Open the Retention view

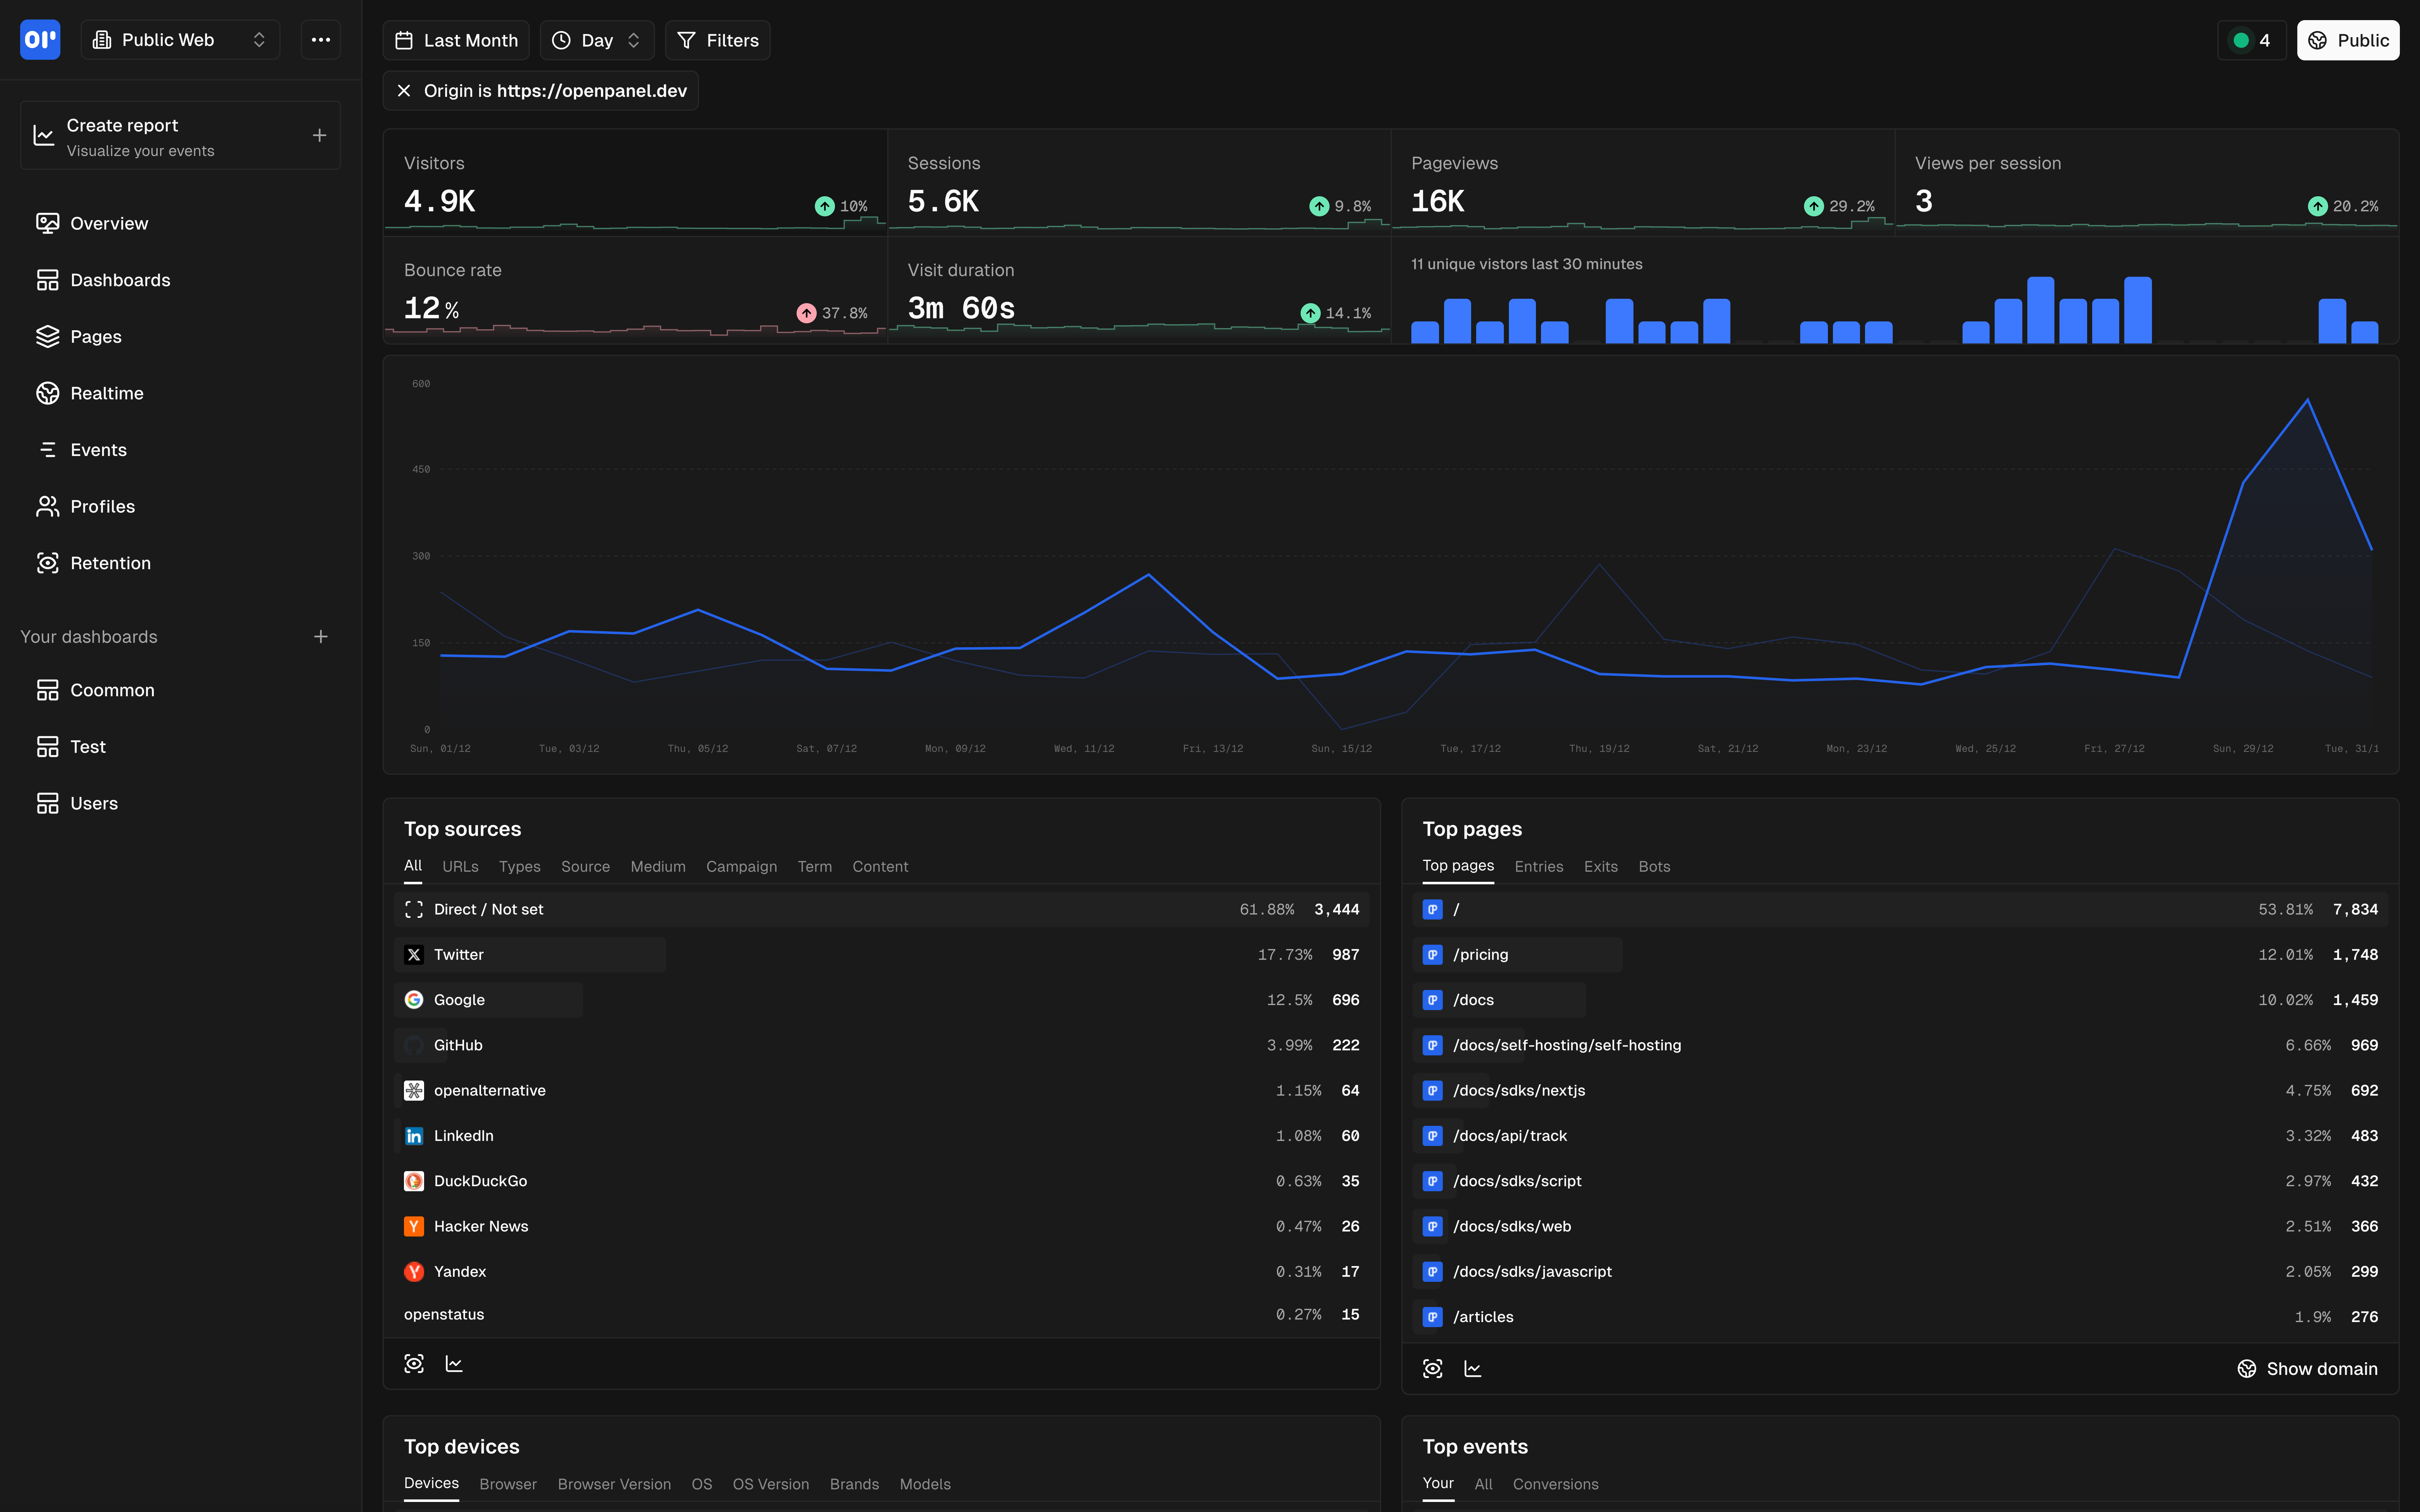110,562
